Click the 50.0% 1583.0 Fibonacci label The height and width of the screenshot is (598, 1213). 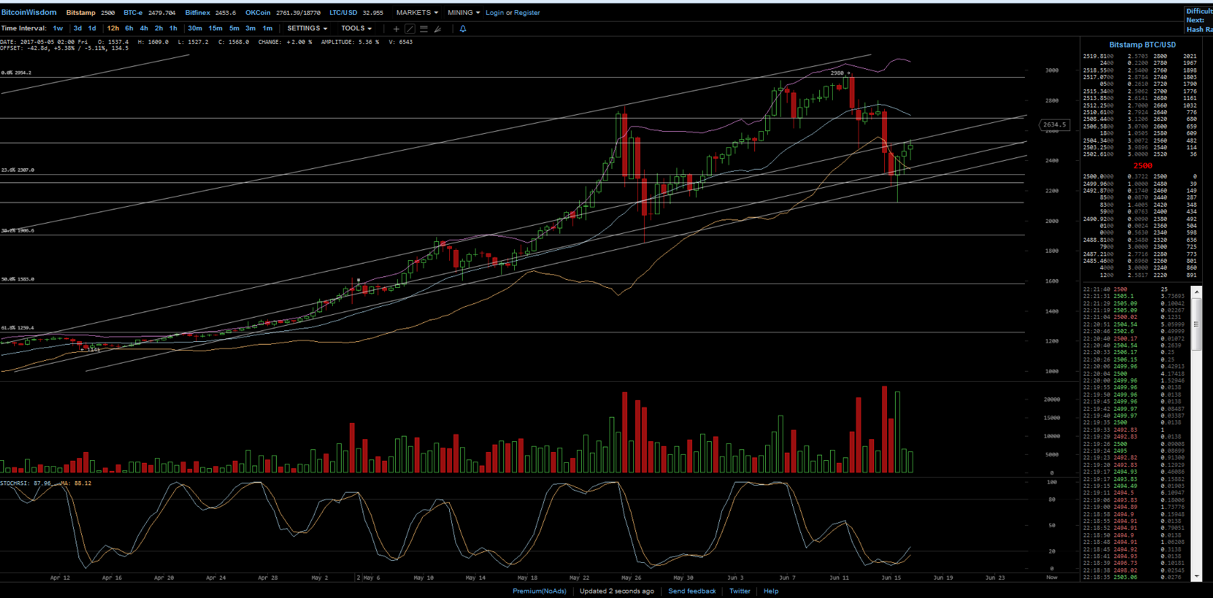pos(18,279)
